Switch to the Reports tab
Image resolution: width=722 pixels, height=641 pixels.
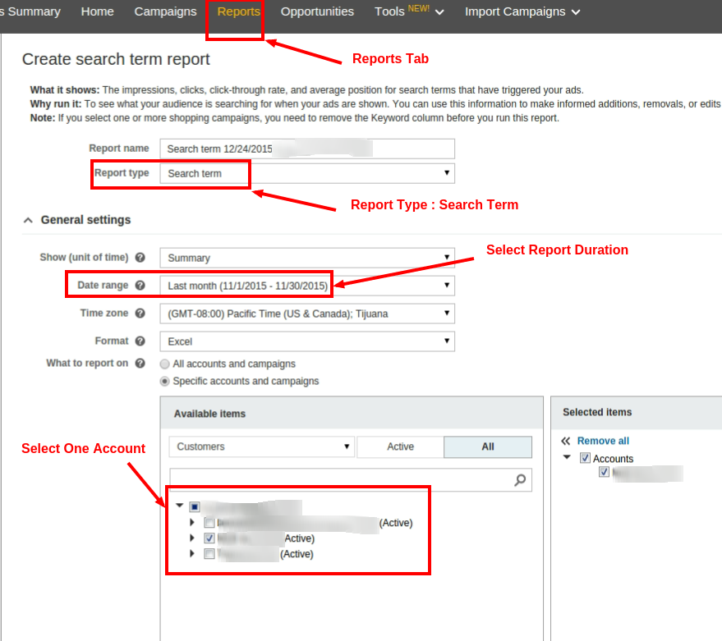point(238,11)
